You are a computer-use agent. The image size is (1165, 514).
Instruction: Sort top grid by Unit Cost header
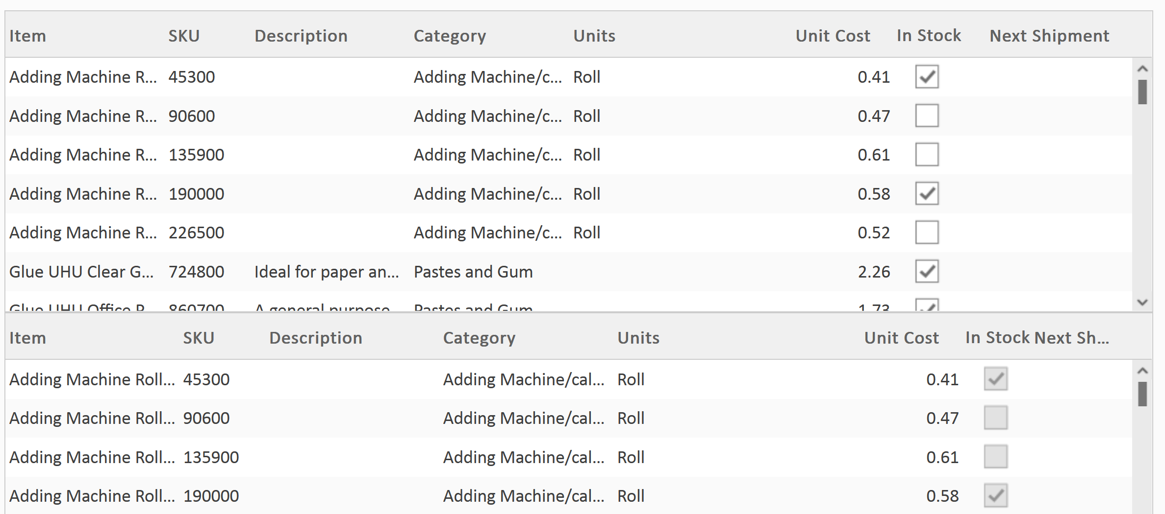point(832,36)
